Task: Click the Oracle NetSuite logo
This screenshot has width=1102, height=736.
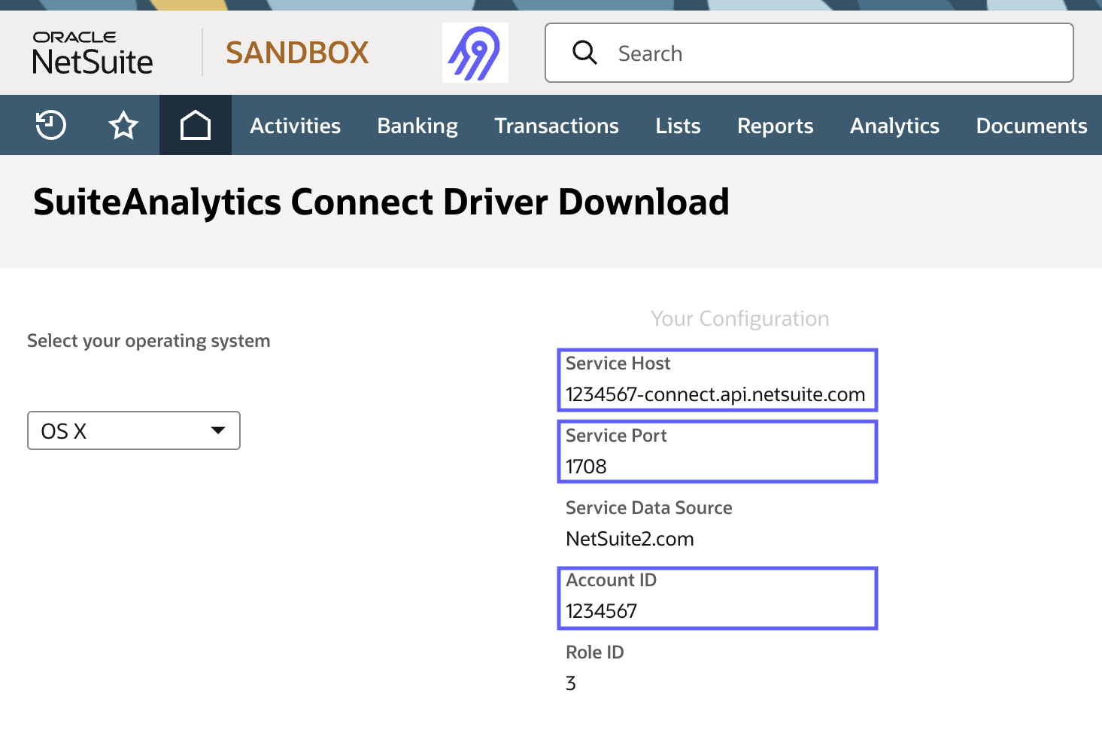Action: click(x=92, y=52)
